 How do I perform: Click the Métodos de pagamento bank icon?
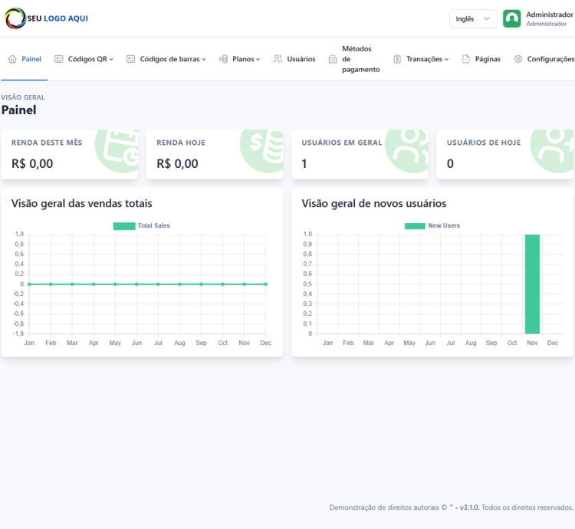333,59
